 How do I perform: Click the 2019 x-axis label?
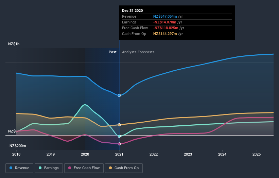tap(51, 154)
